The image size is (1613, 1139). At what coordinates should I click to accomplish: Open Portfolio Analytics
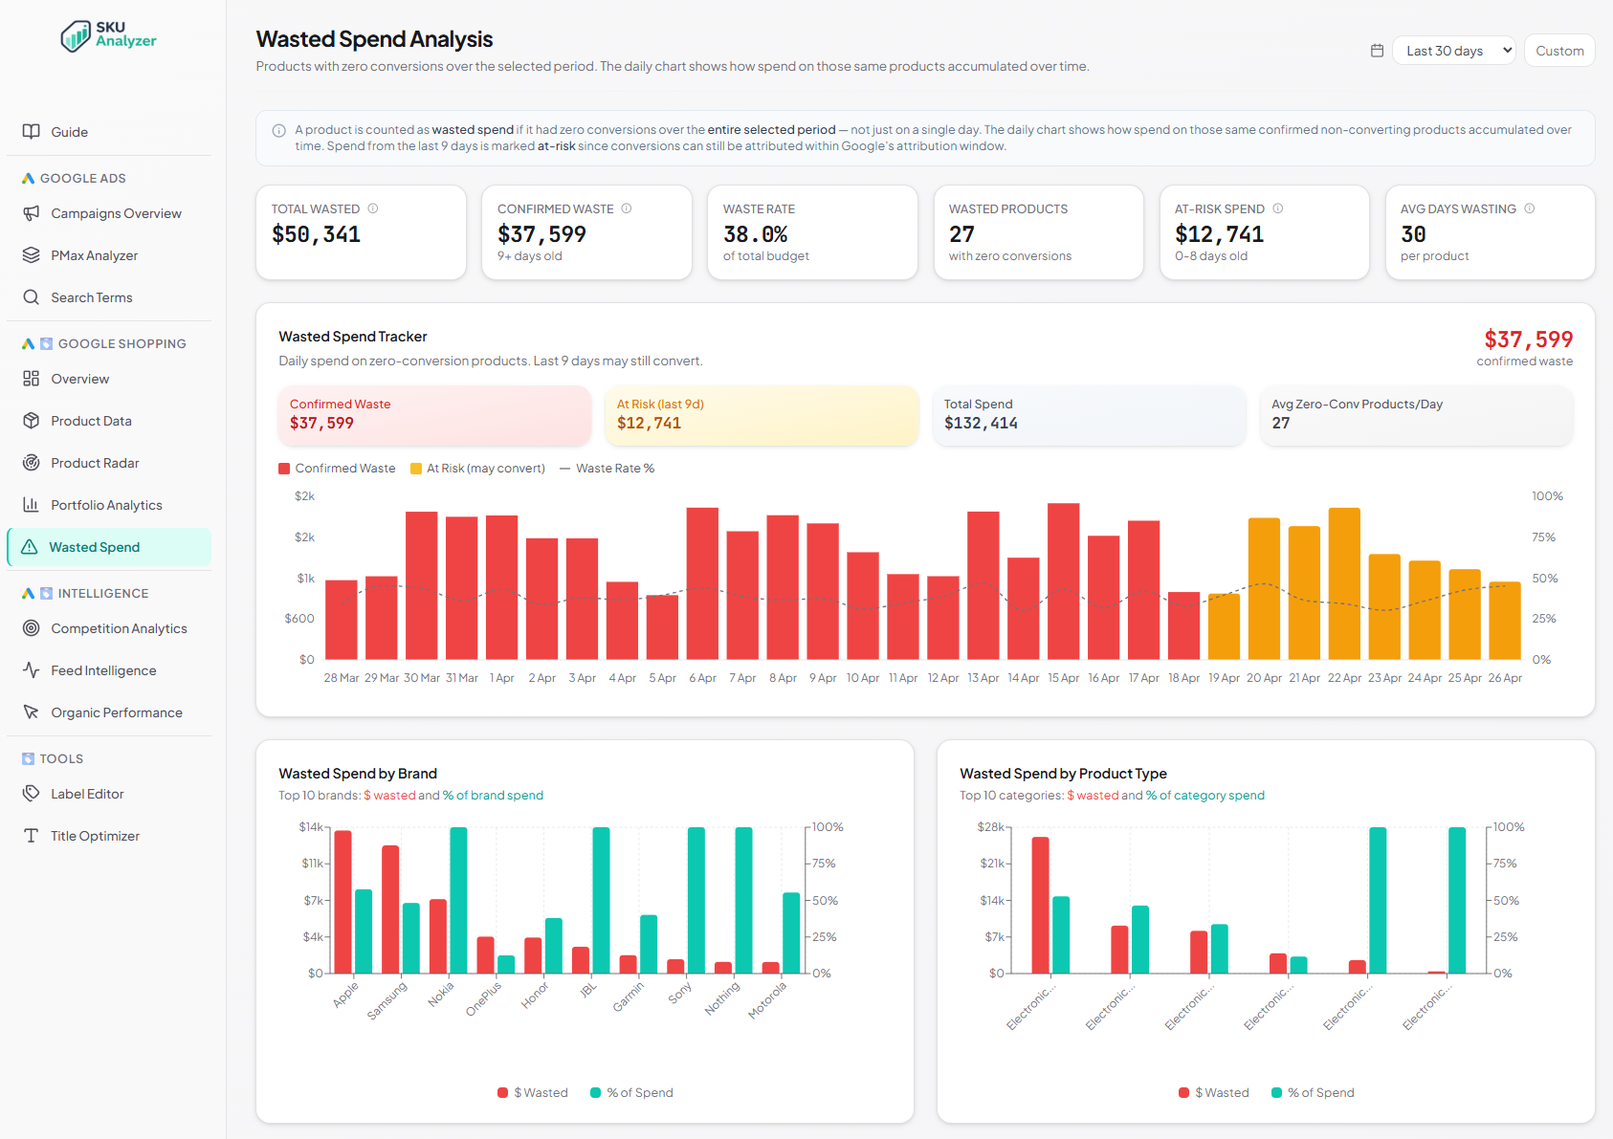pos(105,504)
